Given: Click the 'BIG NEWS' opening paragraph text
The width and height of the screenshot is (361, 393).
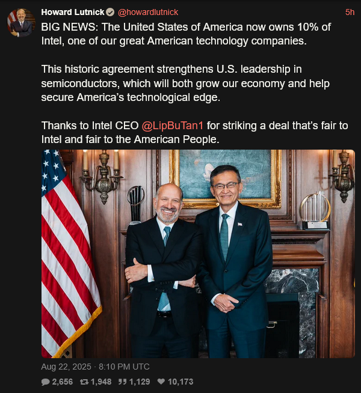Looking at the screenshot, I should [x=186, y=34].
